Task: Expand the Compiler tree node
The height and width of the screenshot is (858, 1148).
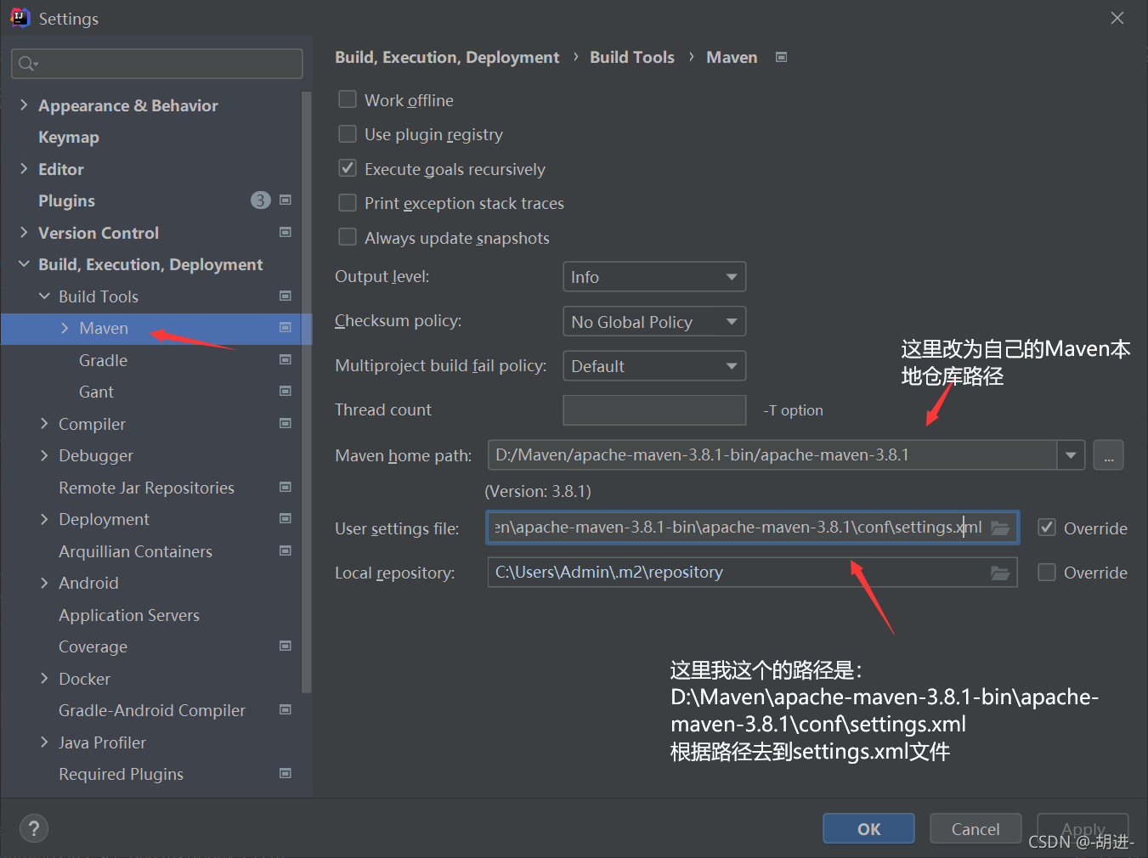Action: [44, 423]
